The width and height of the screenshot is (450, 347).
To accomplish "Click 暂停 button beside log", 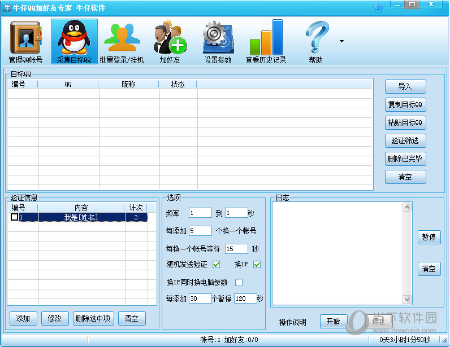I will (x=429, y=237).
